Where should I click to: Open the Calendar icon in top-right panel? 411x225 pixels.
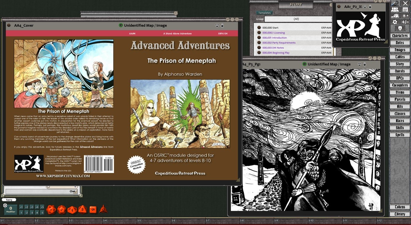pos(405,9)
